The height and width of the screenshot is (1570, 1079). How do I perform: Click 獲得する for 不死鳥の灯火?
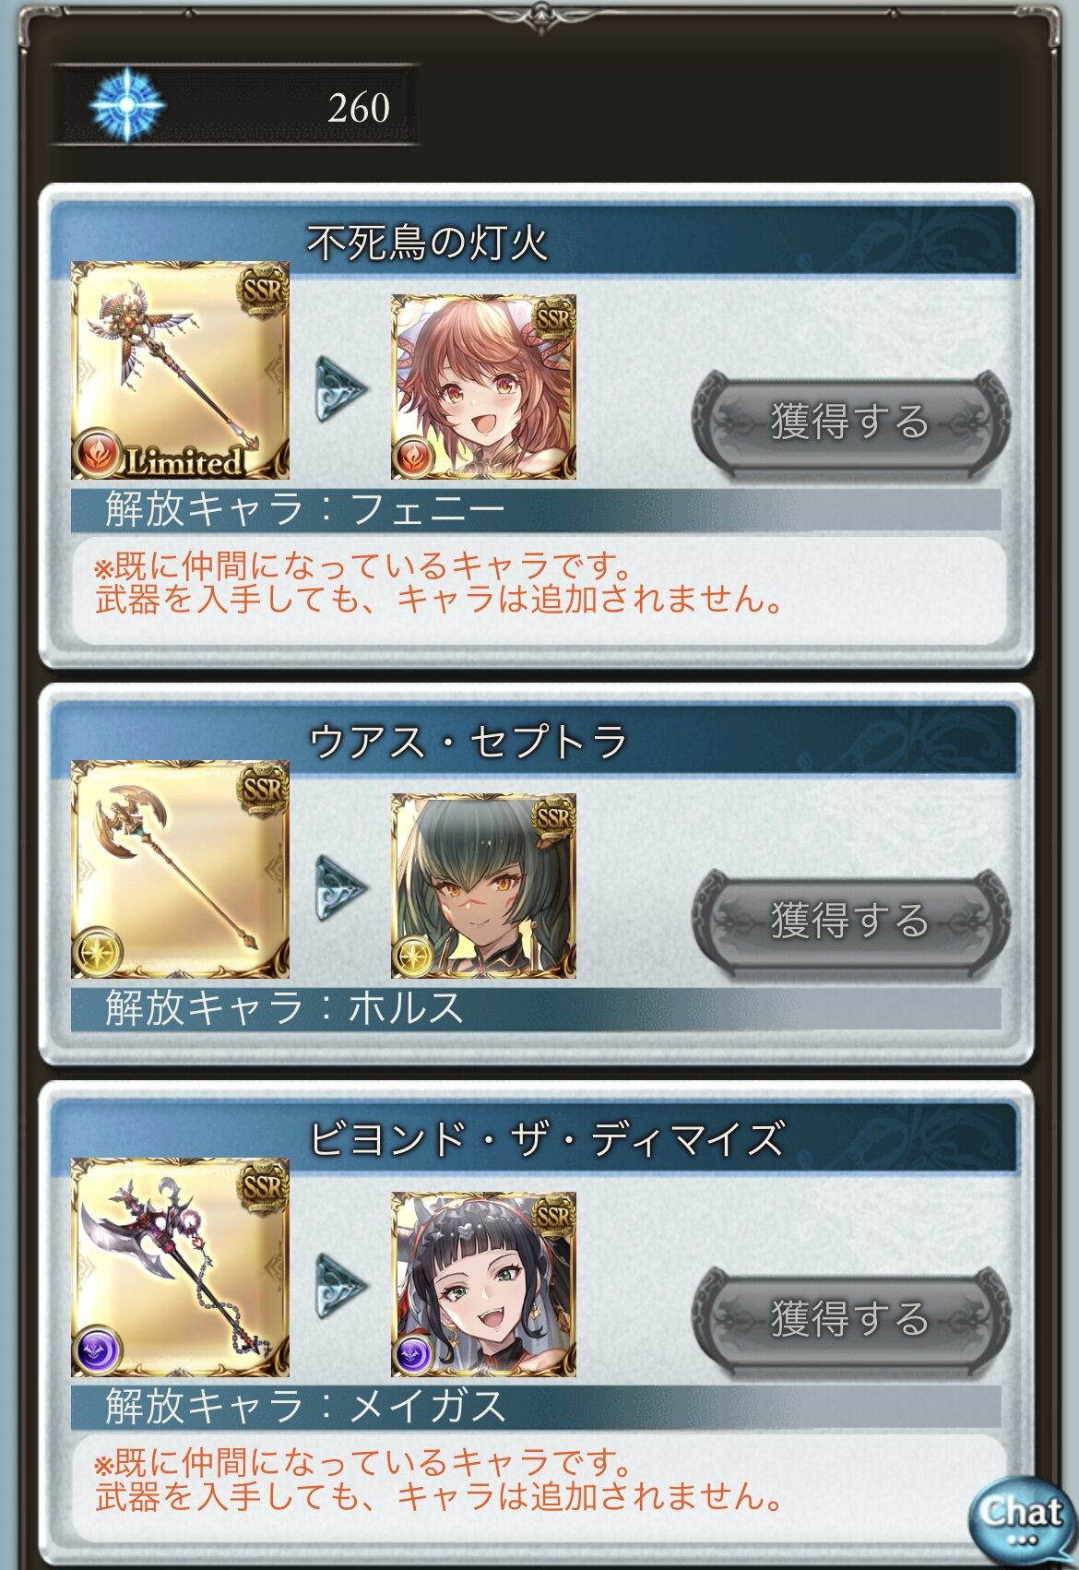(x=850, y=422)
